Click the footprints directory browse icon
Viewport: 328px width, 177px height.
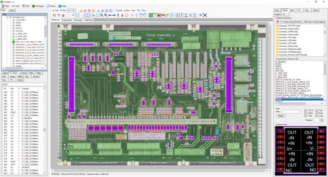(x=278, y=22)
